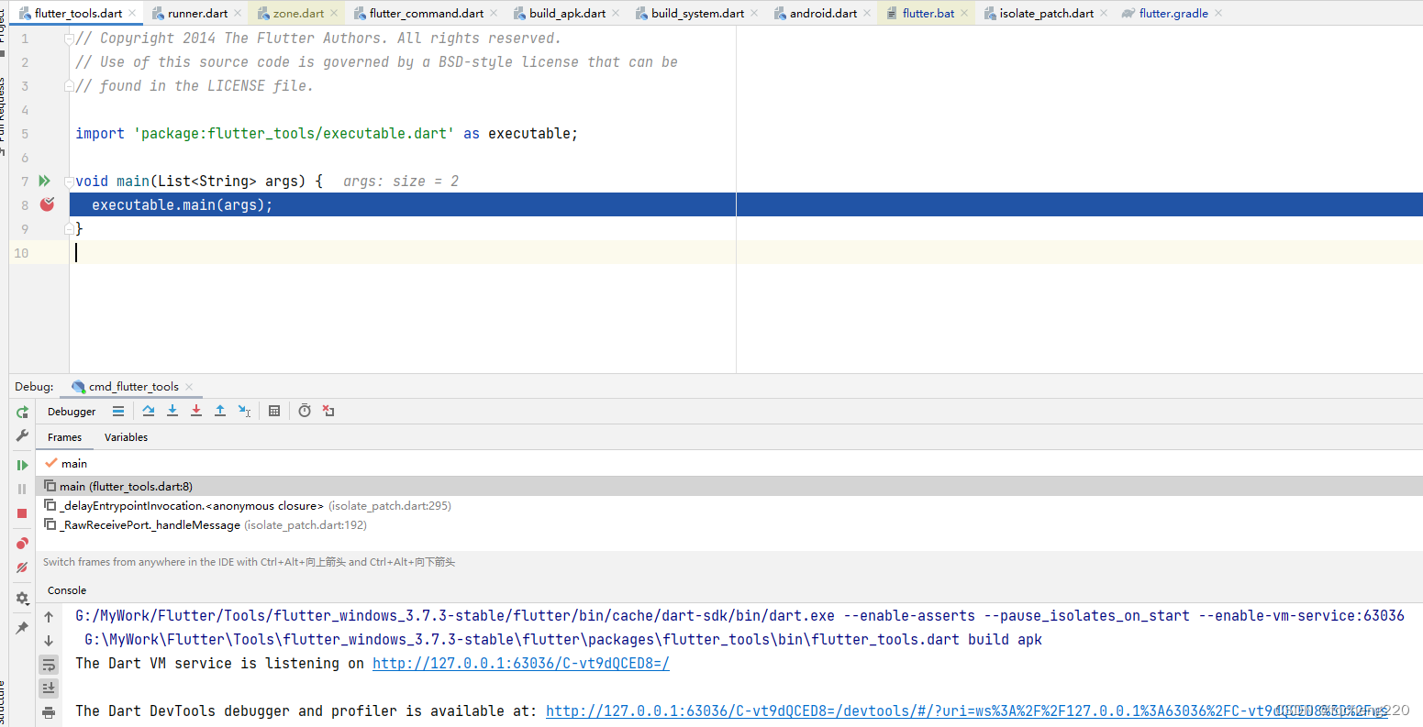The width and height of the screenshot is (1423, 727).
Task: Toggle scroll to end of console
Action: point(49,688)
